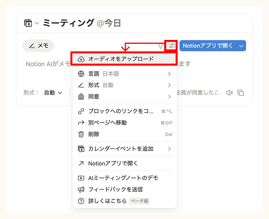
Task: Click the globe language icon
Action: coord(81,74)
